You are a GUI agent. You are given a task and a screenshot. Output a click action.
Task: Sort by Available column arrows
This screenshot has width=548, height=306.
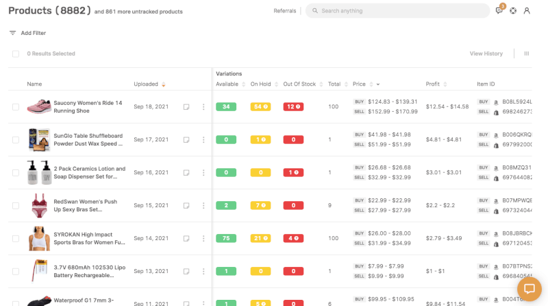(x=244, y=84)
